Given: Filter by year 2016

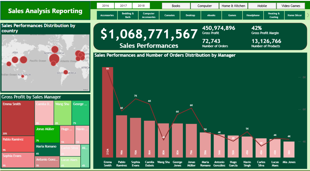Looking at the screenshot, I should (105, 6).
